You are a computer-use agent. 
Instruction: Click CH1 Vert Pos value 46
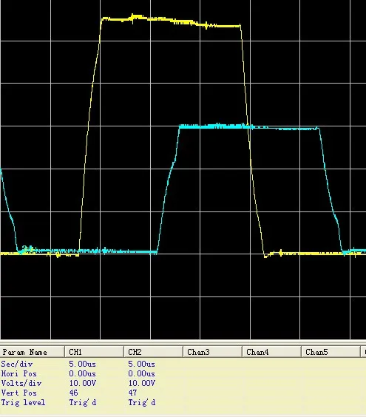(x=73, y=393)
